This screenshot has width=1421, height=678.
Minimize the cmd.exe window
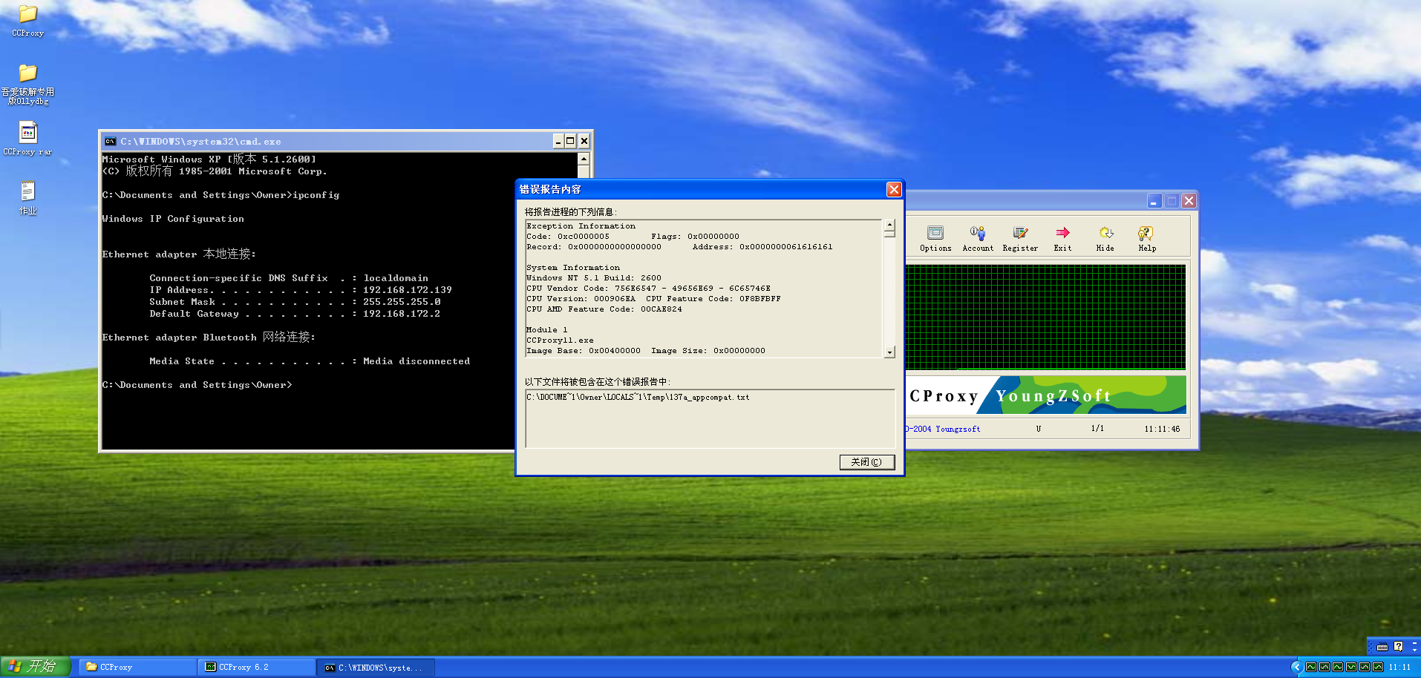[558, 141]
